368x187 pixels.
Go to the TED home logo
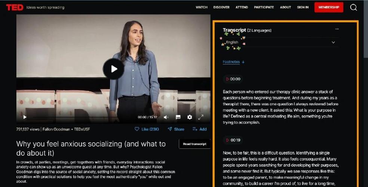pyautogui.click(x=15, y=7)
